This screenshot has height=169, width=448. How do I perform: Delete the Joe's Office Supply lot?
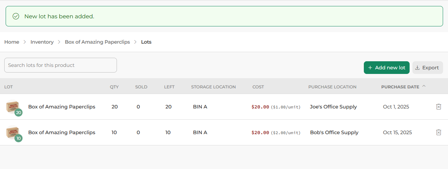(438, 107)
